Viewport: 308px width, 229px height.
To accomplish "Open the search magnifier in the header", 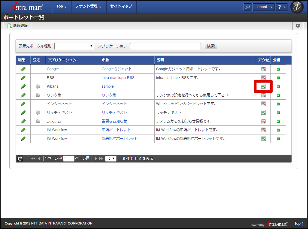I will pos(247,7).
